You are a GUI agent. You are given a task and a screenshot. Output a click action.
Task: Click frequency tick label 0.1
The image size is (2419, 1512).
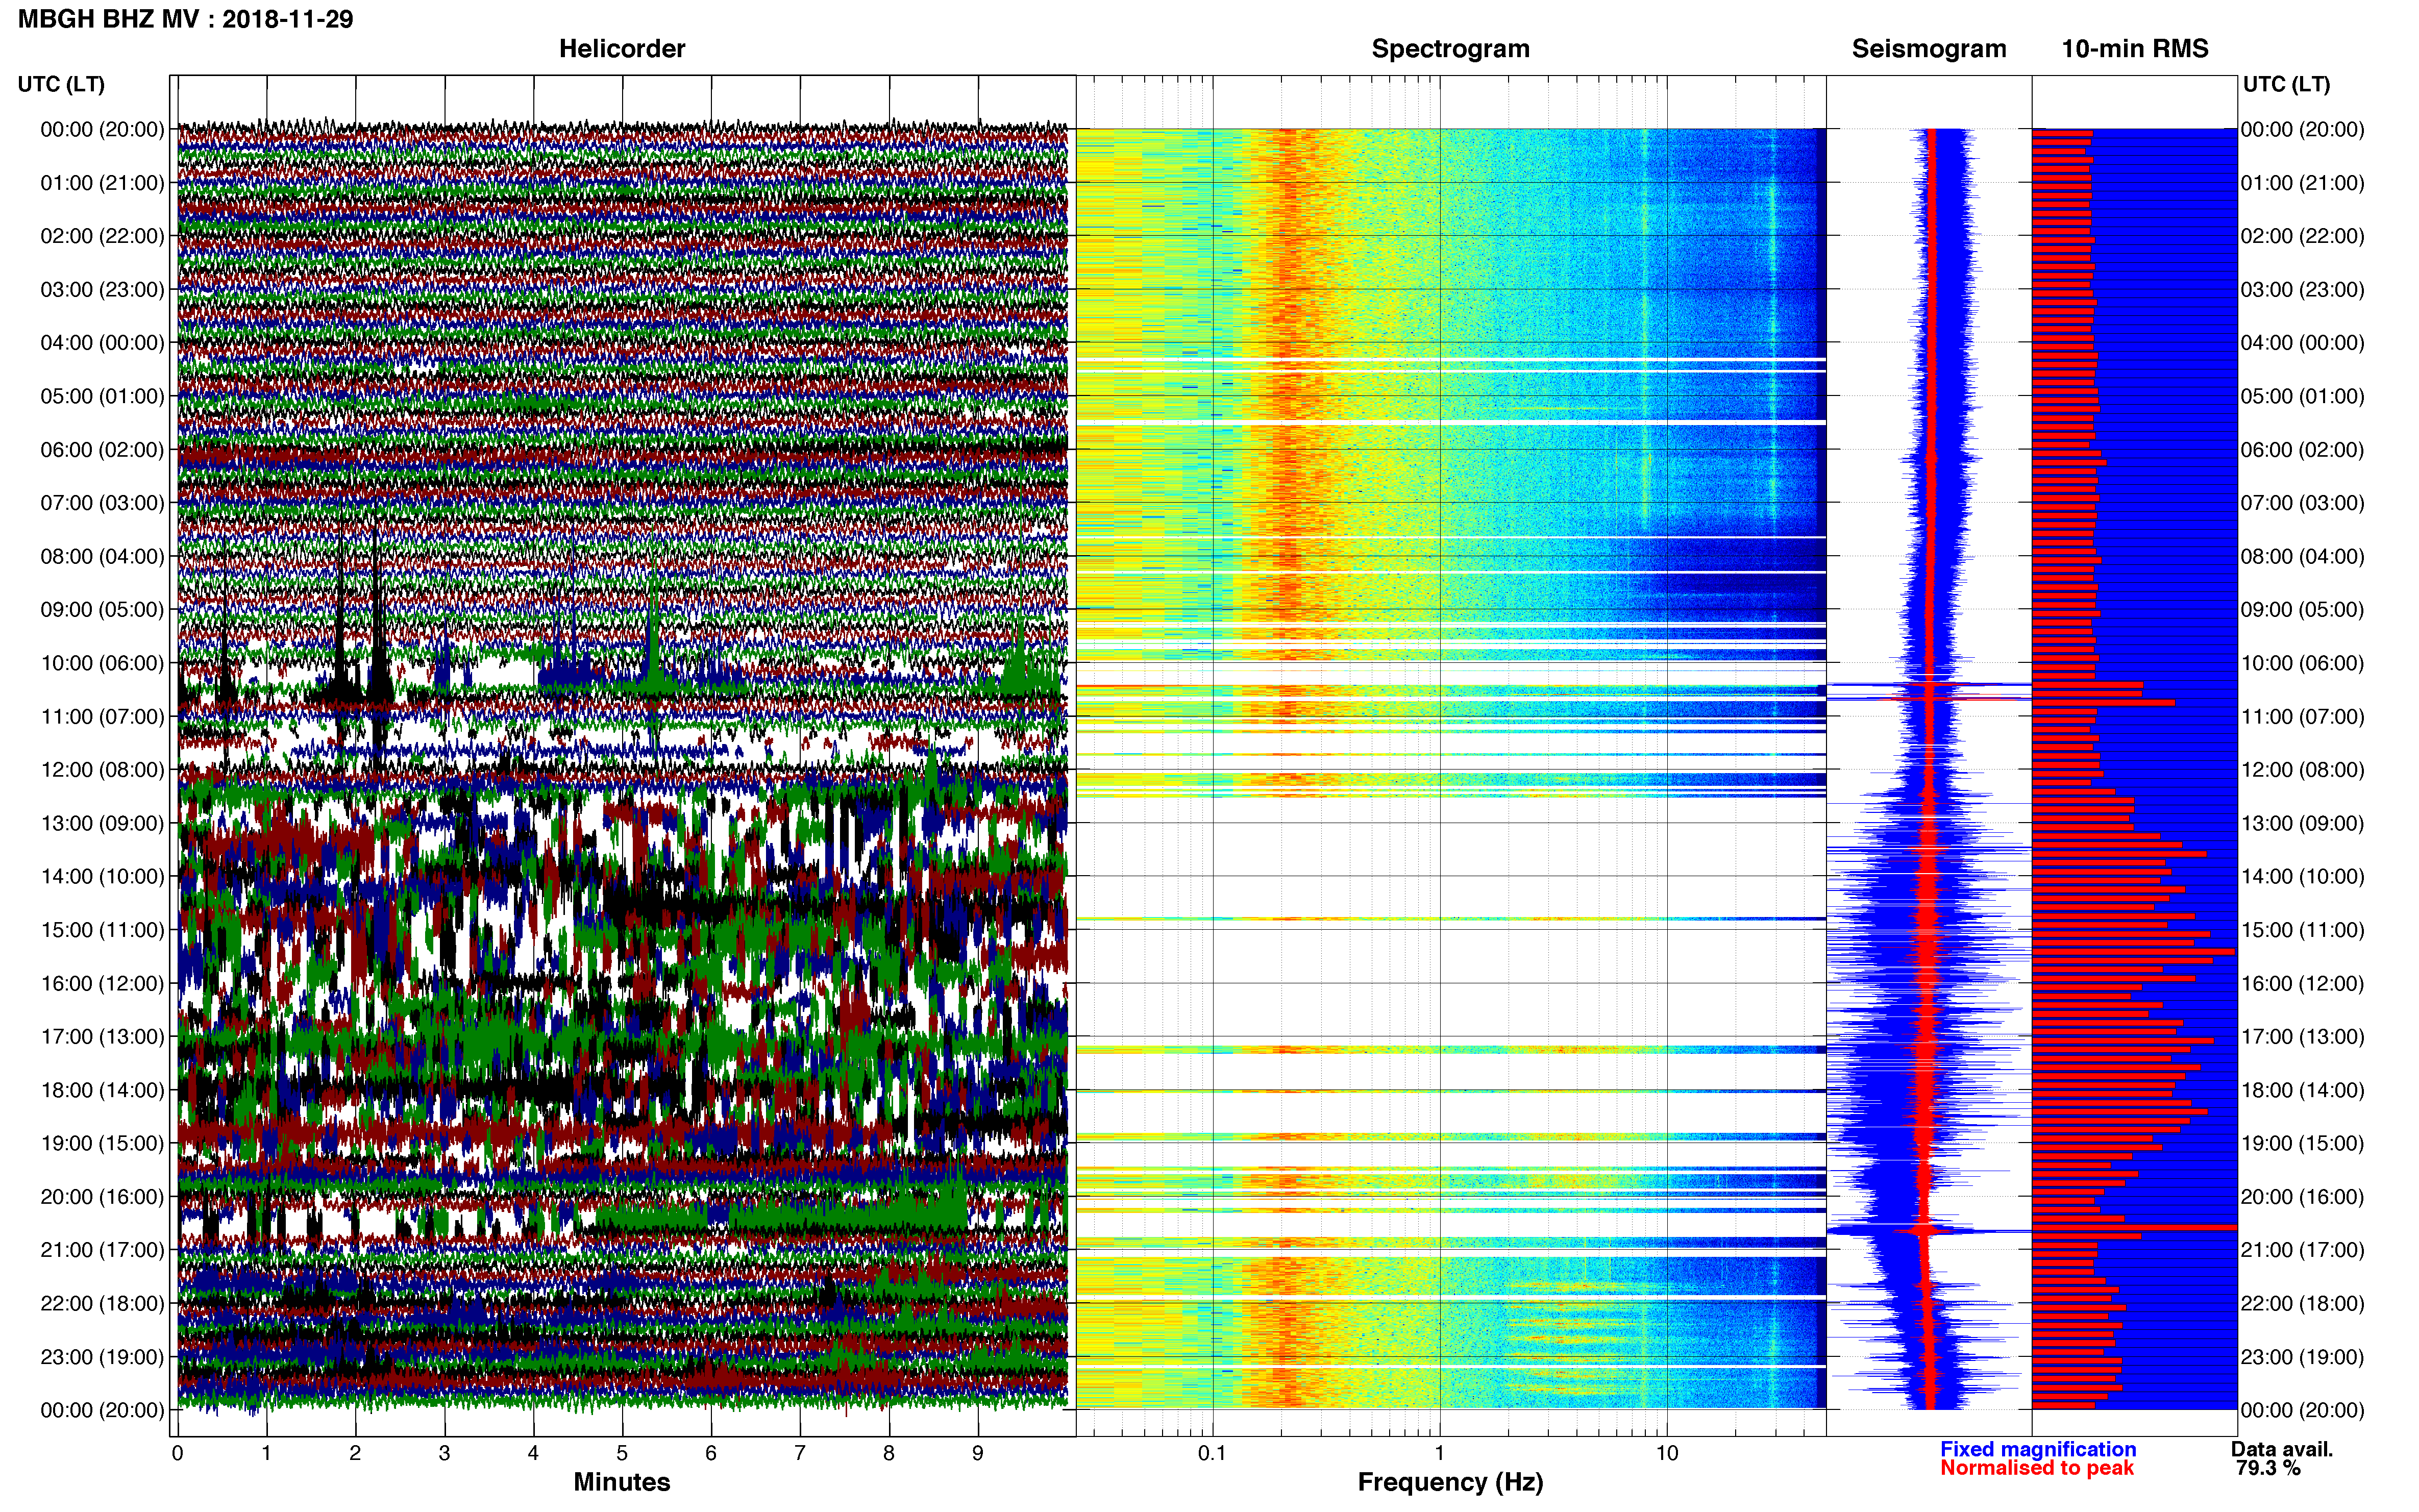tap(1212, 1454)
